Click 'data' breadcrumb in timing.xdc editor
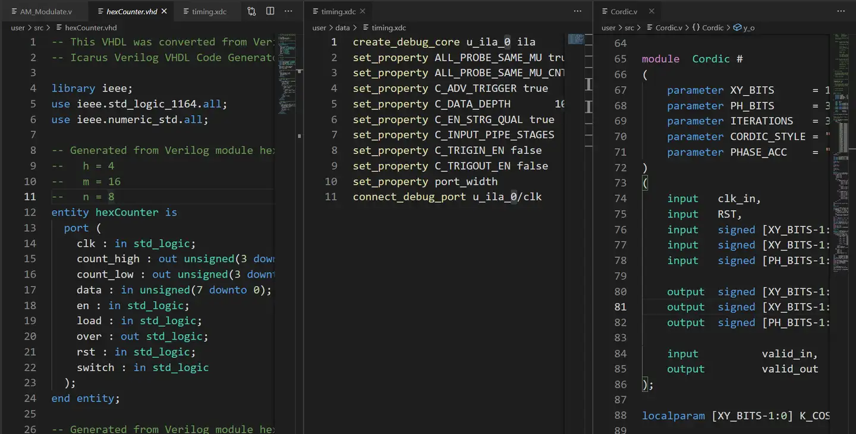 click(342, 27)
